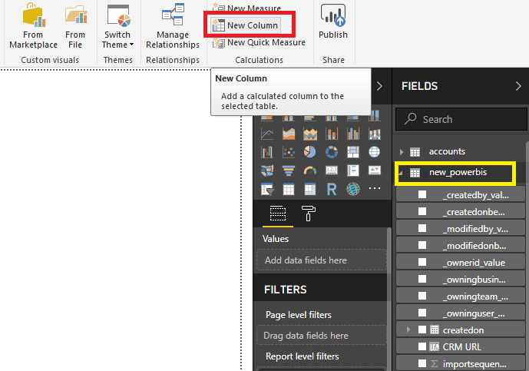Tick the _owningbusin... field checkbox
Viewport: 529px width, 371px height.
pos(422,279)
